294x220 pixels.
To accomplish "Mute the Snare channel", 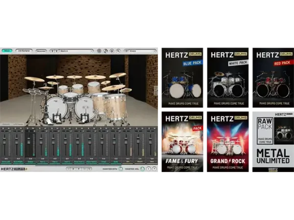I will pos(33,128).
